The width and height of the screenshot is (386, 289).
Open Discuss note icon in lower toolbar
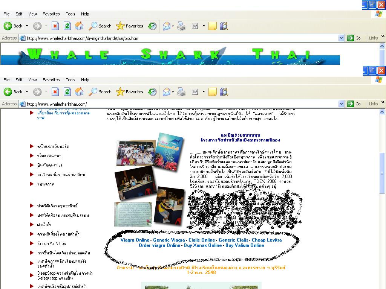click(213, 92)
